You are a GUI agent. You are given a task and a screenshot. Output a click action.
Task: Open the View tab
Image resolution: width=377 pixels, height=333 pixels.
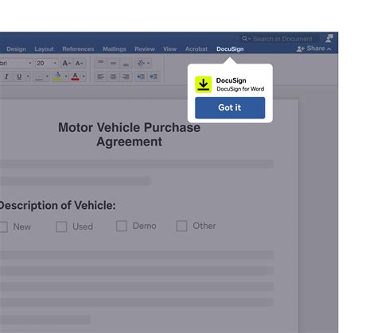(x=169, y=49)
